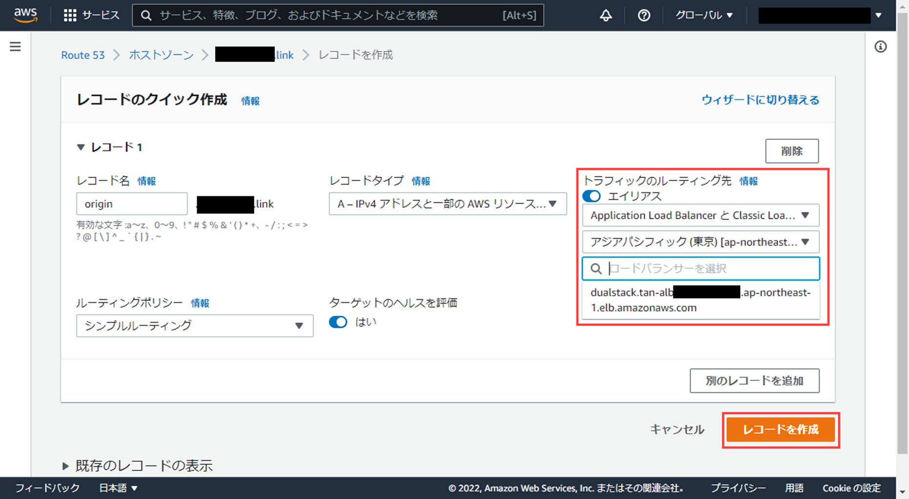Open the 日本語 language selector

118,488
